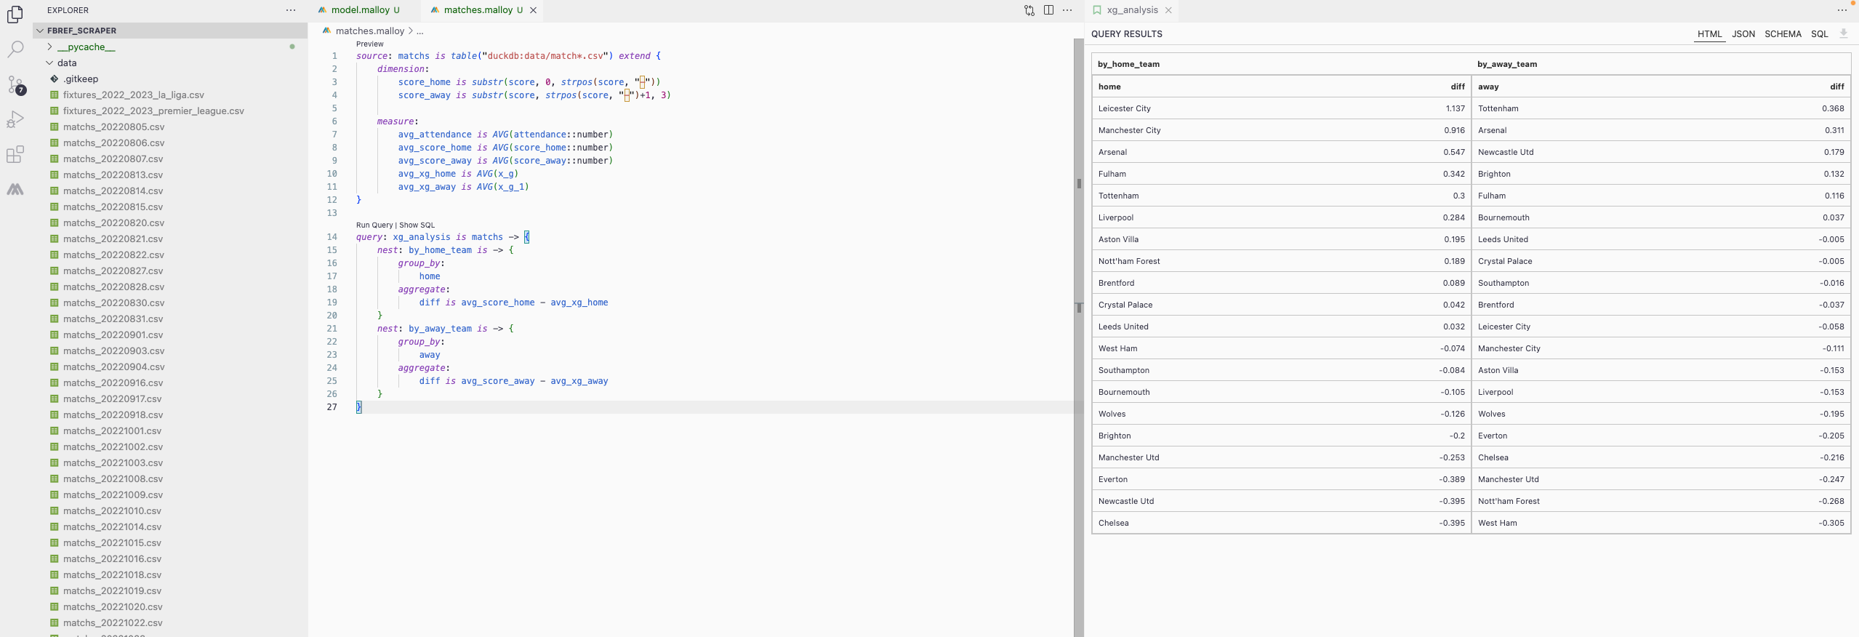
Task: Open the Explorer files icon
Action: point(15,14)
